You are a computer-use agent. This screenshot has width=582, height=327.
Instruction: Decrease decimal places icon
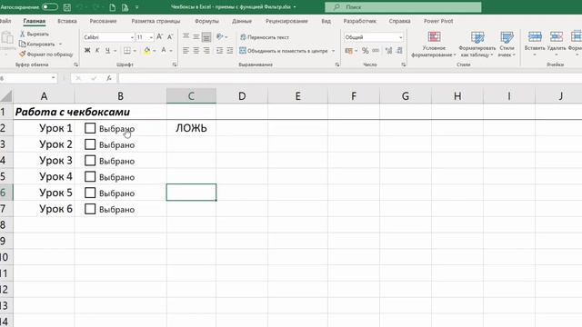point(399,51)
